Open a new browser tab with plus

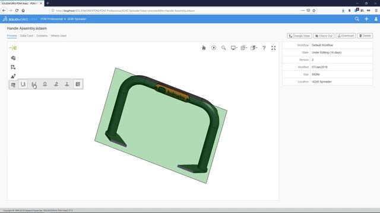[47, 3]
